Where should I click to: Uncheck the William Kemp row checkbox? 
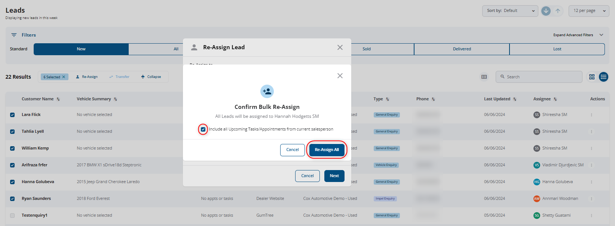12,148
